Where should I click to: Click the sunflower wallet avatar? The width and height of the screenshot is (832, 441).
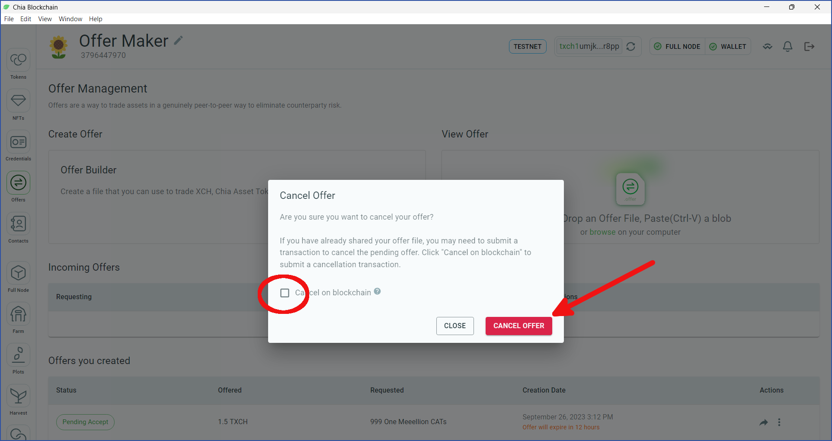click(58, 47)
